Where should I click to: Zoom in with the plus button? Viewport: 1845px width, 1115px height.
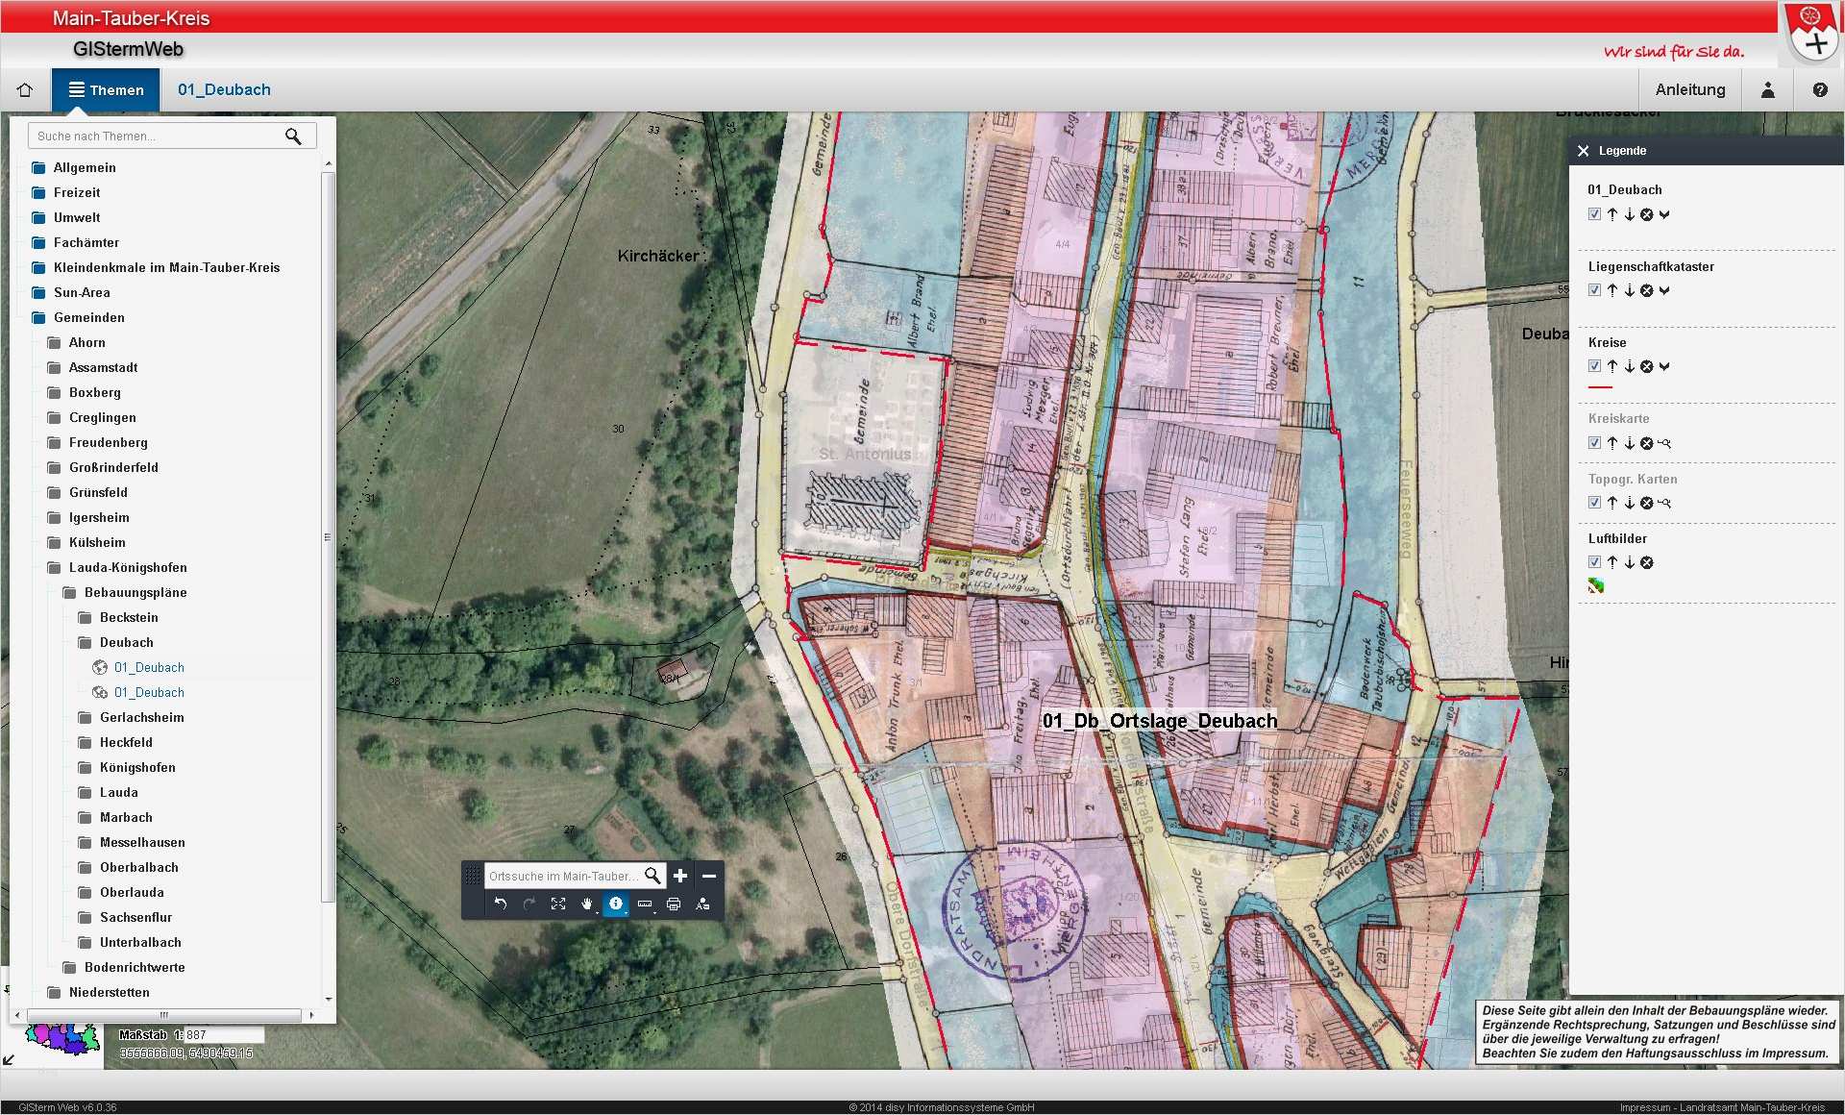coord(680,876)
